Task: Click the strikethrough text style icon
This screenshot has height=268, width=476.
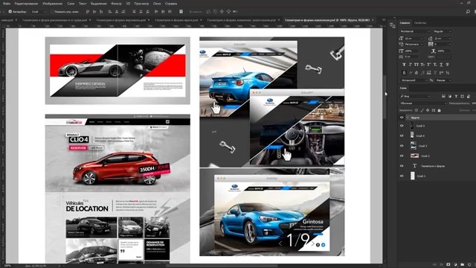Action: pos(448,65)
